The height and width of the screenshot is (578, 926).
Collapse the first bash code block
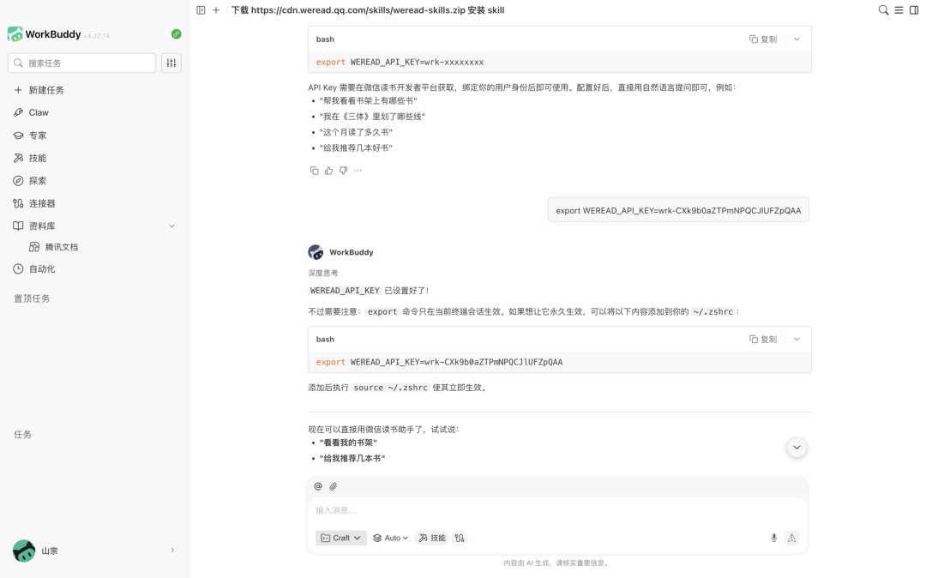797,39
